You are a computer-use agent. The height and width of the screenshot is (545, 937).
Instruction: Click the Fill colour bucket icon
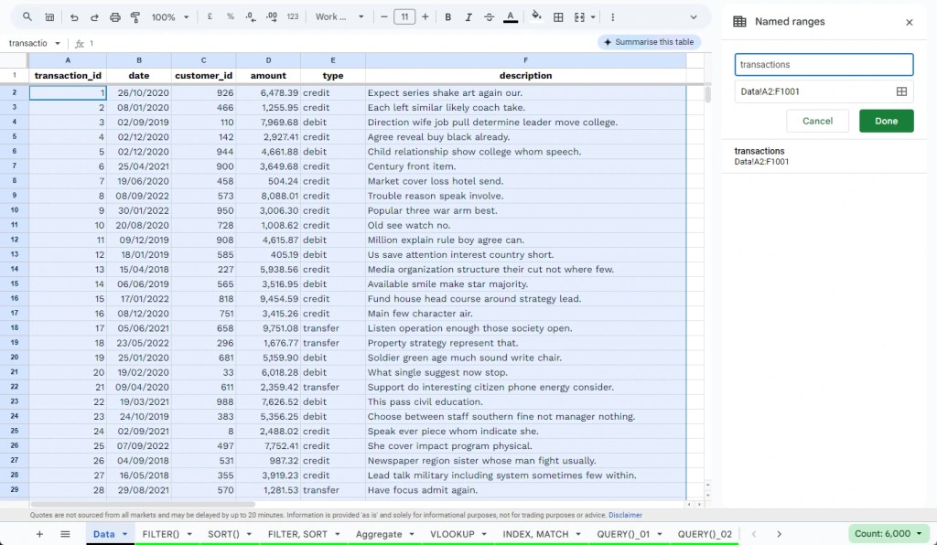[536, 17]
